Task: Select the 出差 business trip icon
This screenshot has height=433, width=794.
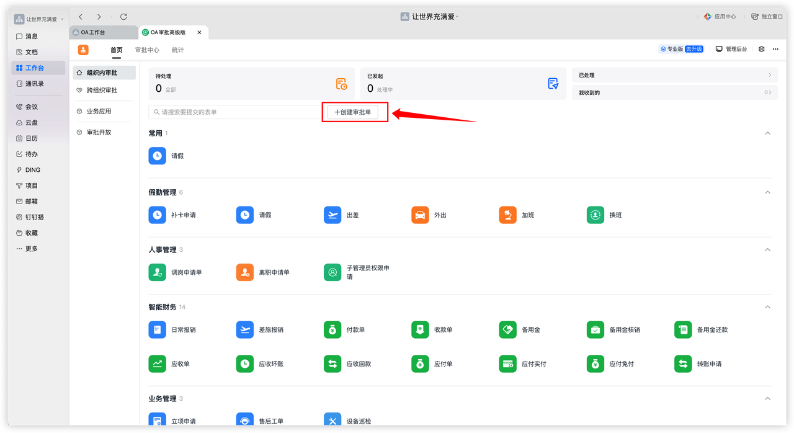Action: pos(332,215)
